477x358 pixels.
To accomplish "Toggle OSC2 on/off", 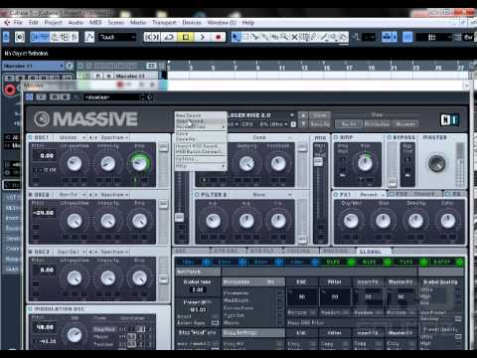I will tap(31, 195).
